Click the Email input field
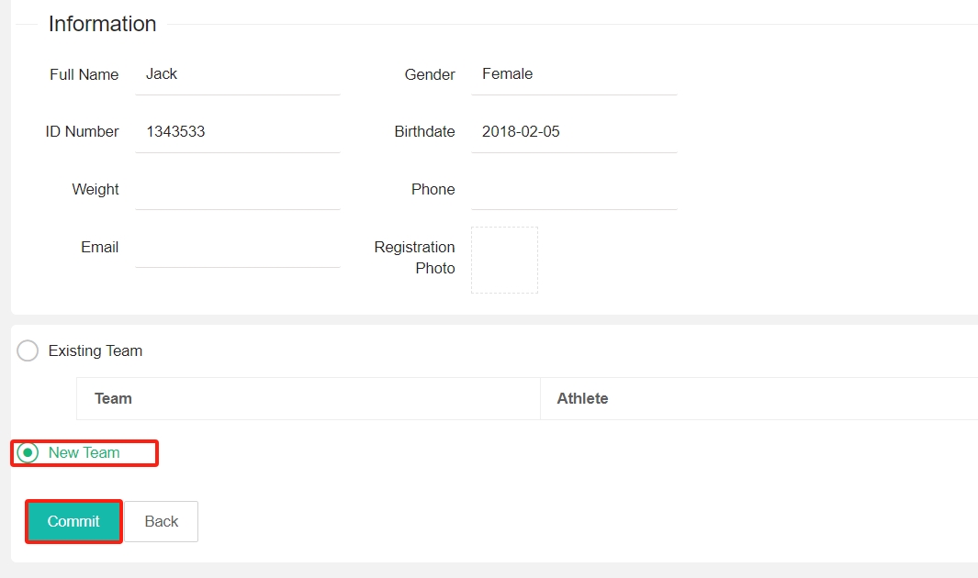Viewport: 978px width, 578px height. tap(237, 247)
